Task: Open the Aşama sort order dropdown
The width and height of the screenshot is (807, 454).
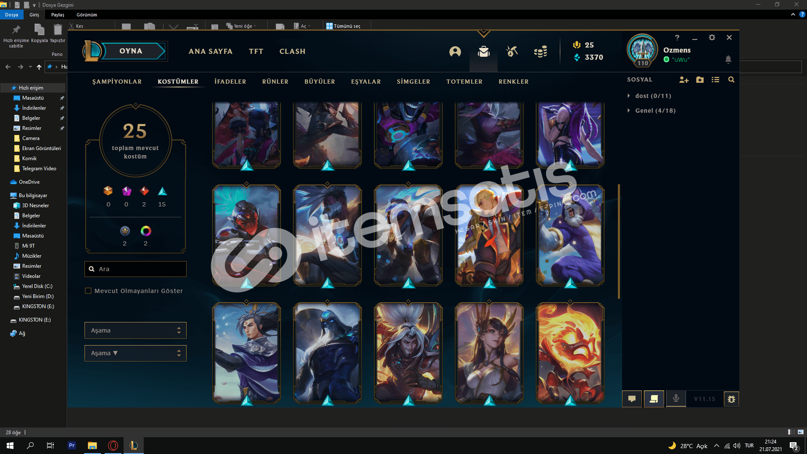Action: [x=135, y=354]
